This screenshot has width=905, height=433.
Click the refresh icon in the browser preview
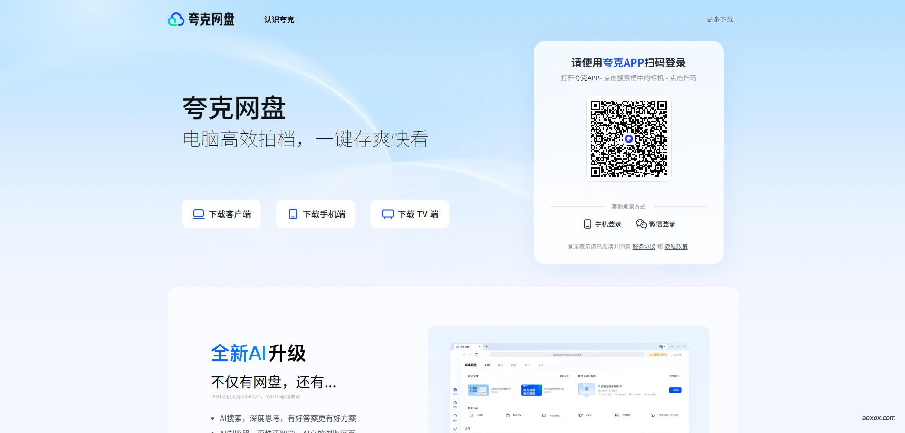pyautogui.click(x=476, y=354)
